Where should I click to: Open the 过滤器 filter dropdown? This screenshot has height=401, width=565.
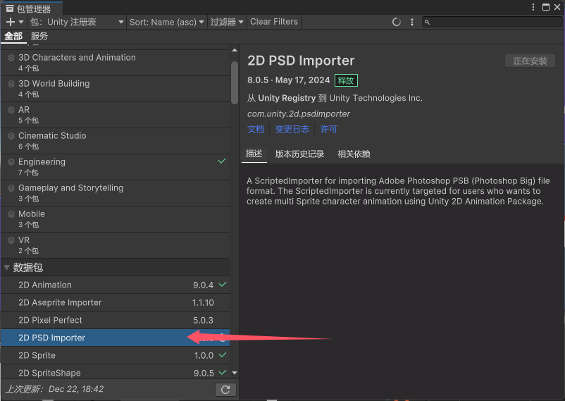[227, 22]
